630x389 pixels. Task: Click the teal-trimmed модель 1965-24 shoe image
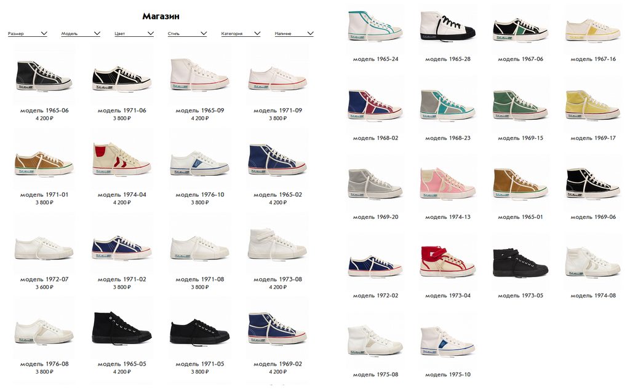(x=375, y=26)
